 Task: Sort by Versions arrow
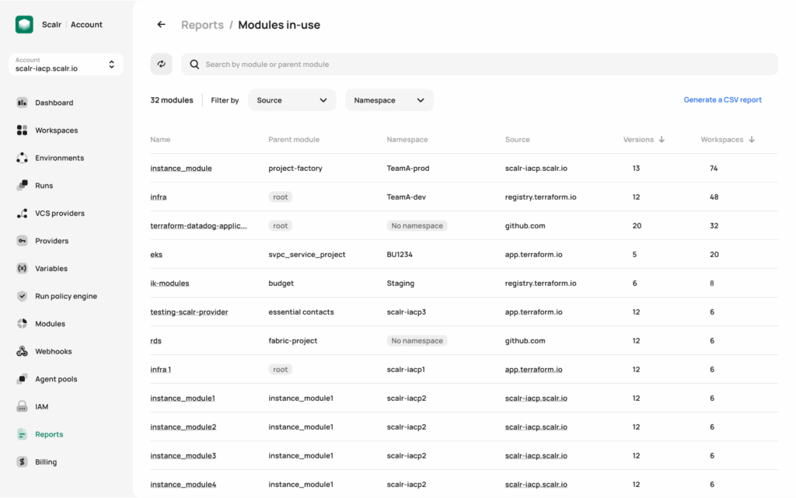pos(662,140)
